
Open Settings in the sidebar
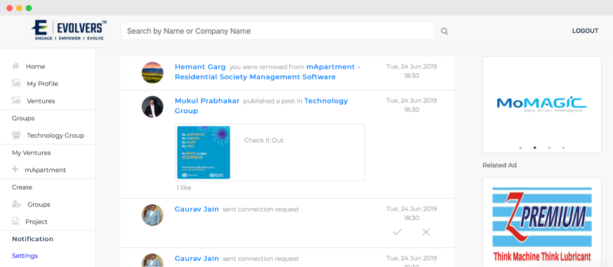[x=25, y=256]
